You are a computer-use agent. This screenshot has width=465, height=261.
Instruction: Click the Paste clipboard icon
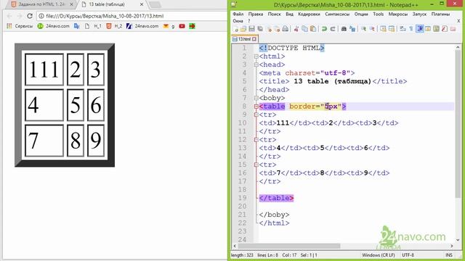tap(313, 29)
